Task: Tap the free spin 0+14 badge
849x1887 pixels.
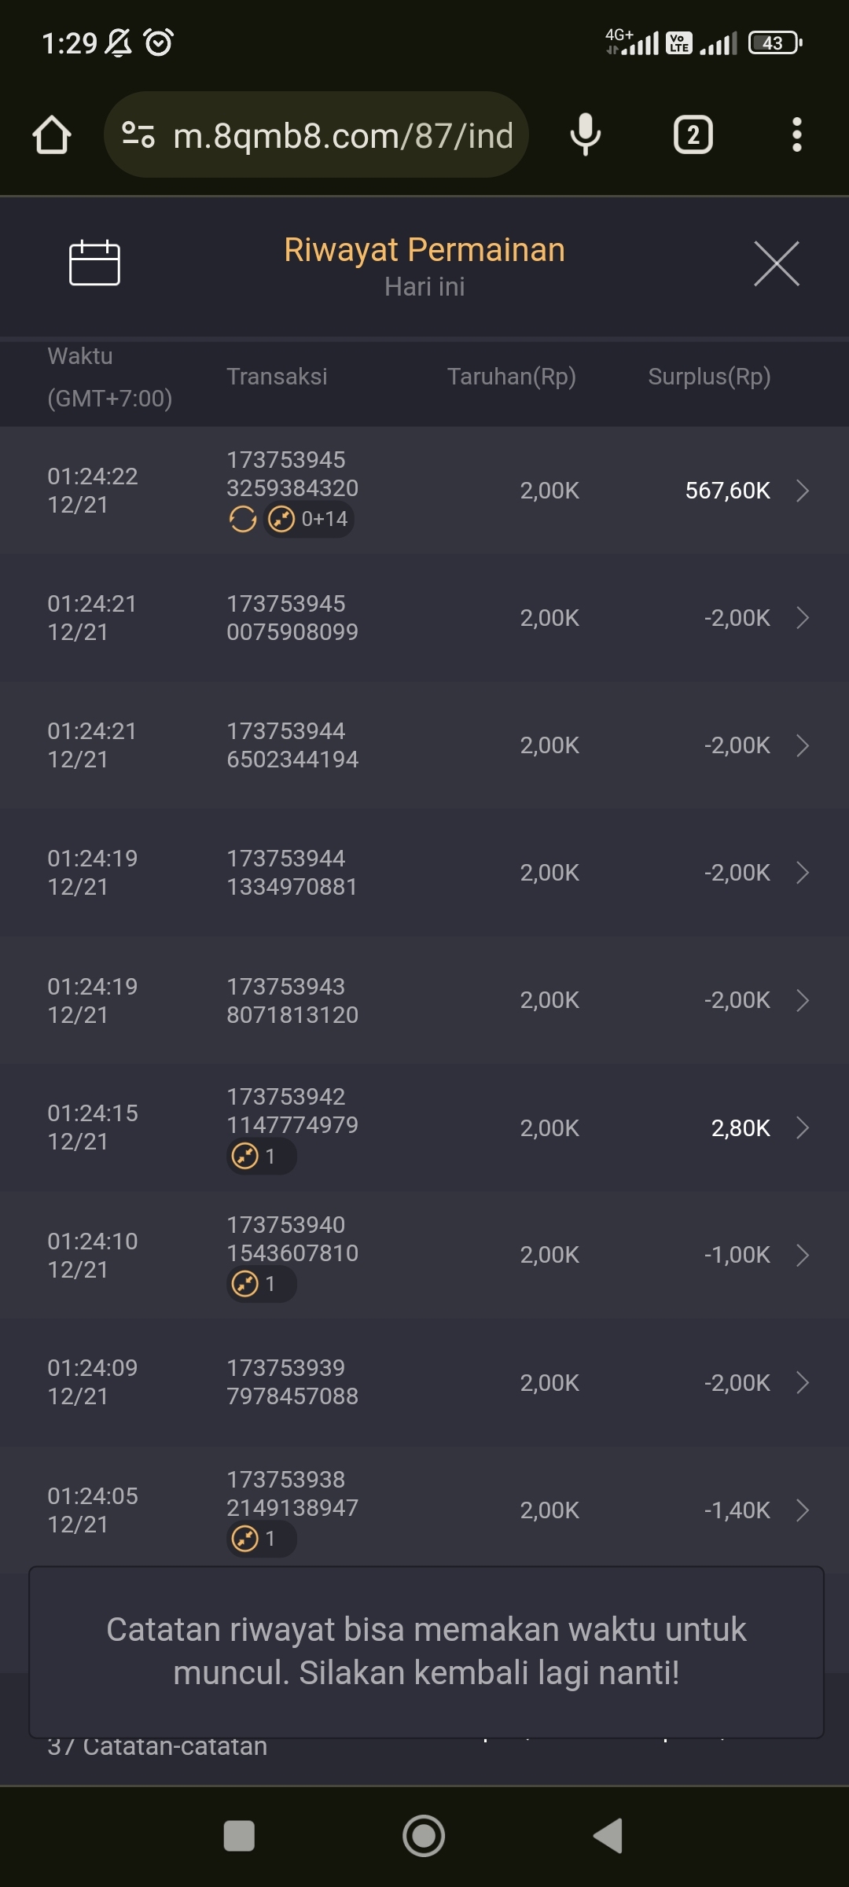Action: [x=309, y=519]
